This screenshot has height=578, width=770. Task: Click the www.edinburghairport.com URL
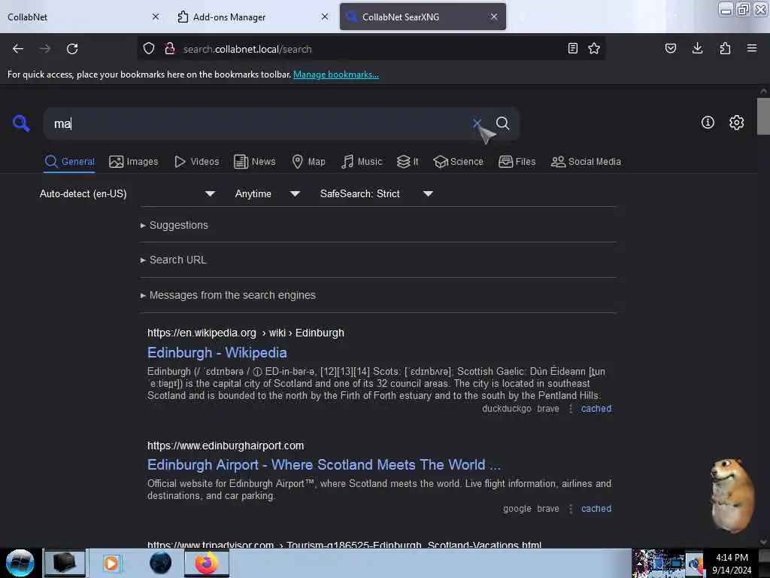click(226, 446)
